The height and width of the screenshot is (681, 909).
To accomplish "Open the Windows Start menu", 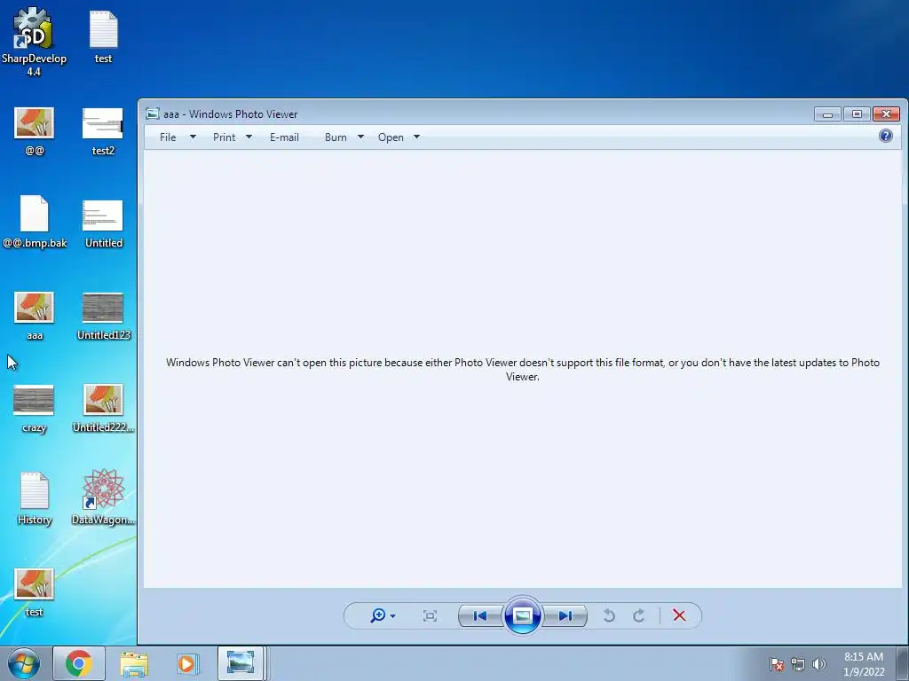I will click(x=24, y=663).
